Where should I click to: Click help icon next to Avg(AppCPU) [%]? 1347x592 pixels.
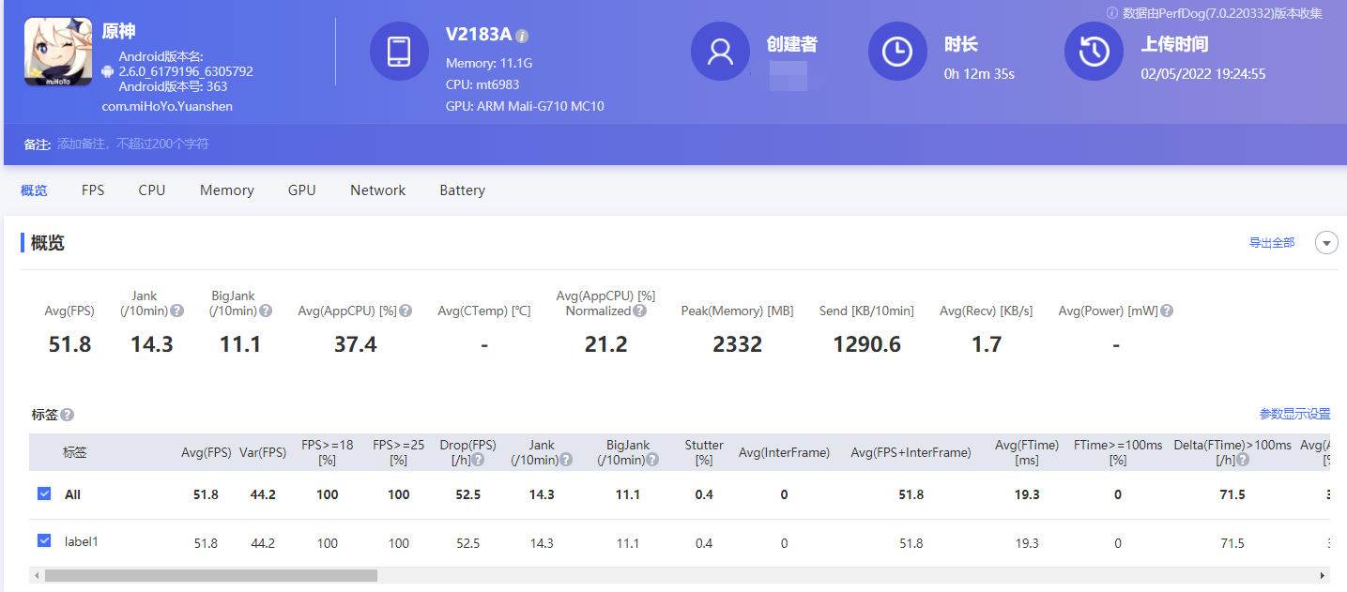pyautogui.click(x=406, y=311)
